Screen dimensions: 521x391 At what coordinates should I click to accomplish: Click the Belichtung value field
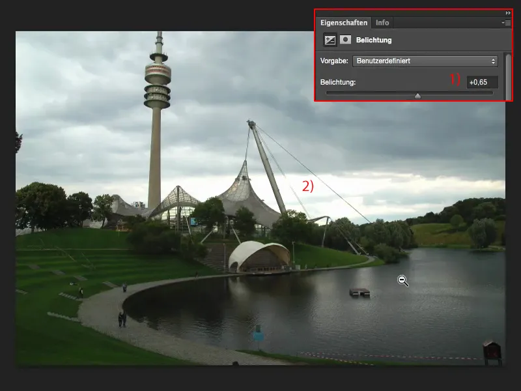tap(482, 82)
